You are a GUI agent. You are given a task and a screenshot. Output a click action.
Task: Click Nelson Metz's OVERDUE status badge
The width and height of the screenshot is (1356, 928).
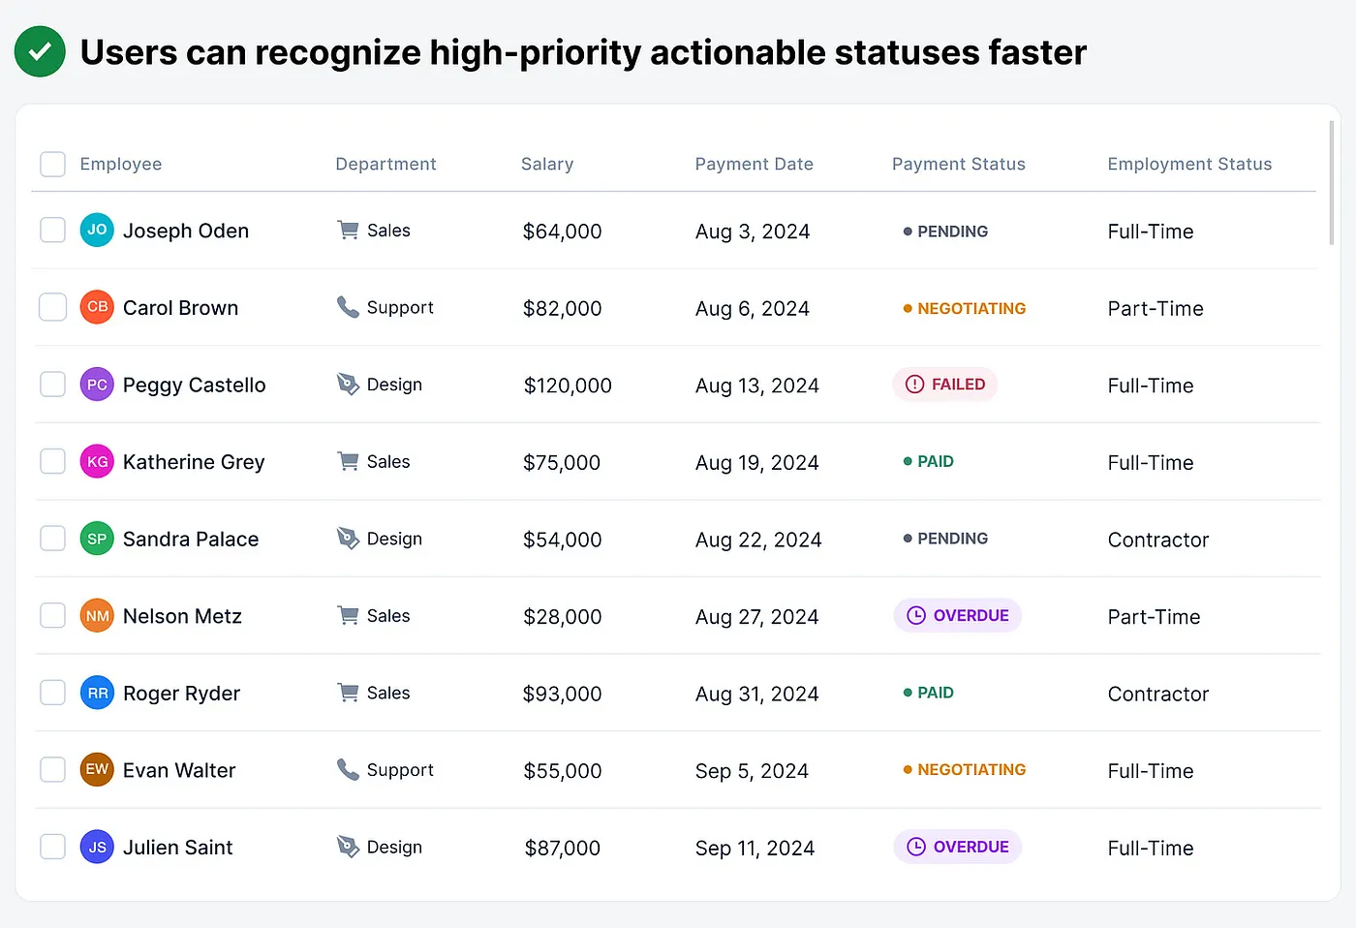[958, 616]
